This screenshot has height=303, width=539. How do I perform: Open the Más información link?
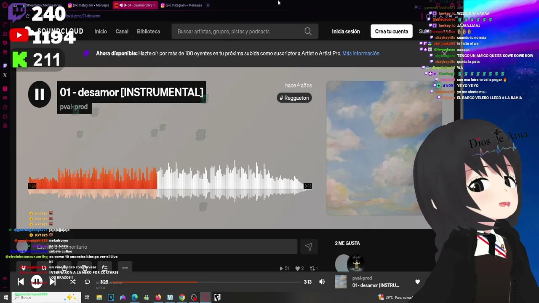pyautogui.click(x=361, y=53)
